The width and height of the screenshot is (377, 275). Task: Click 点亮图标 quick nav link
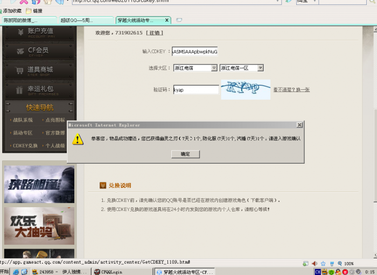tap(55, 120)
